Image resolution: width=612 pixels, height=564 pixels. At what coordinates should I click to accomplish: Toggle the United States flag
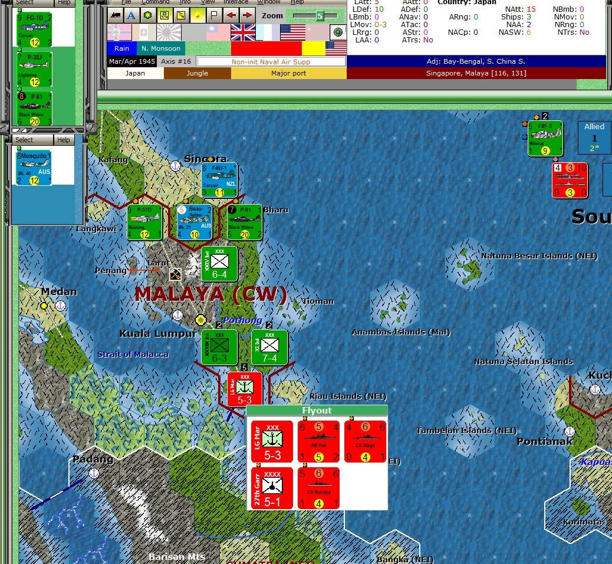point(292,32)
